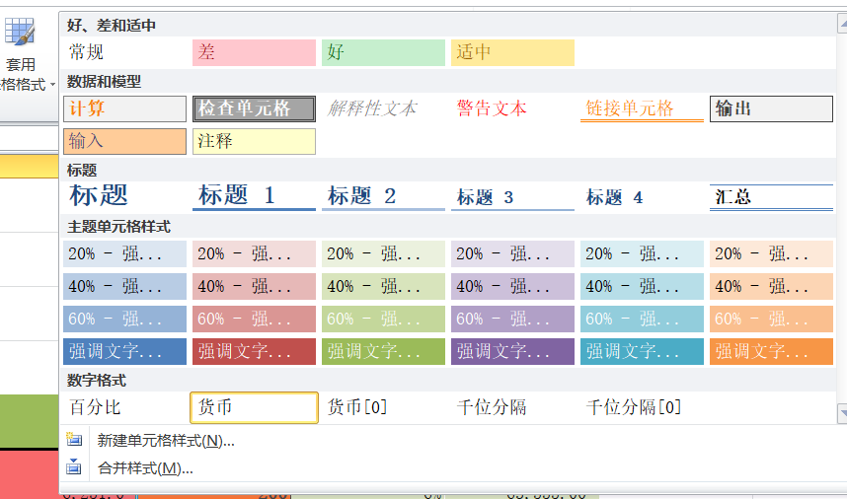
Task: Select the 百分比 percent format
Action: [x=124, y=407]
